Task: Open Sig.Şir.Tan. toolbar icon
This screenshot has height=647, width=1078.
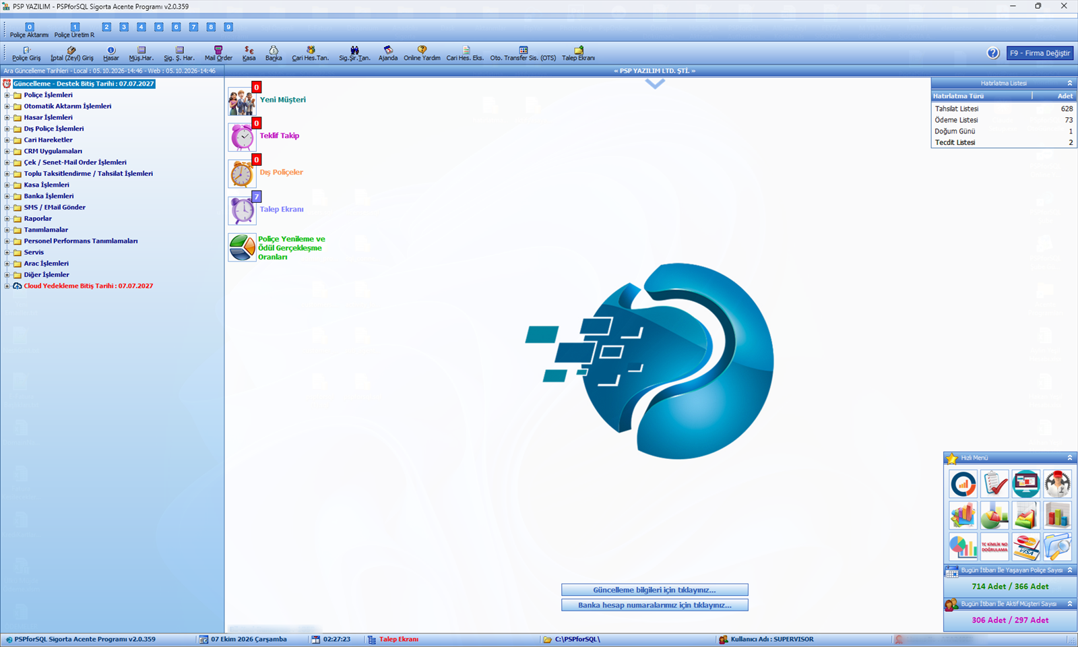Action: click(x=354, y=53)
